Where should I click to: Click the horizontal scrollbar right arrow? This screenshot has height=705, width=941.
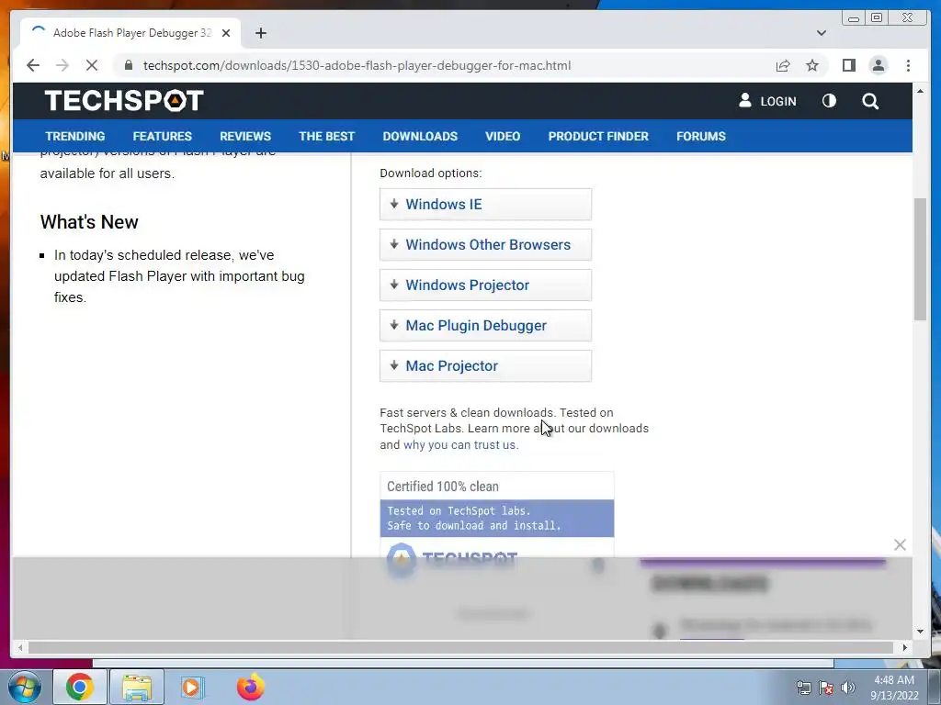coord(905,647)
